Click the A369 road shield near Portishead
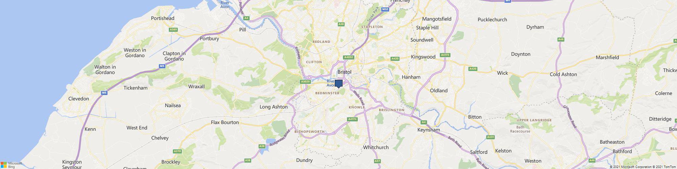The width and height of the screenshot is (677, 169). click(174, 30)
